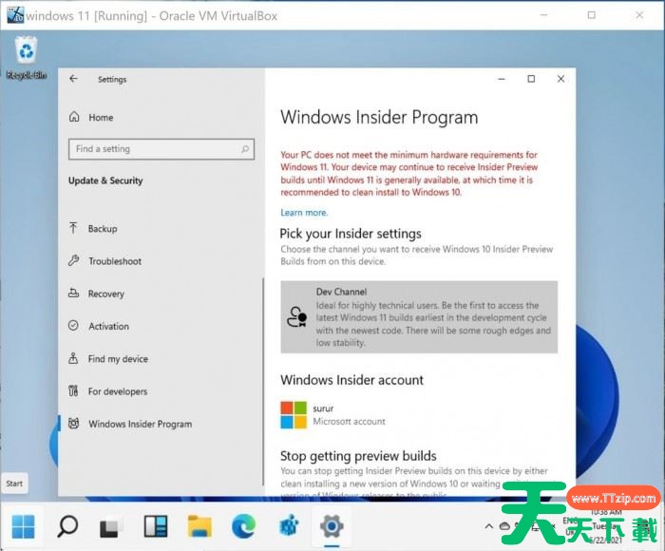
Task: Open the Widgets taskbar icon
Action: click(x=156, y=526)
